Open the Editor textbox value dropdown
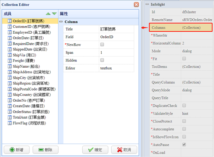The image size is (214, 157). click(116, 68)
